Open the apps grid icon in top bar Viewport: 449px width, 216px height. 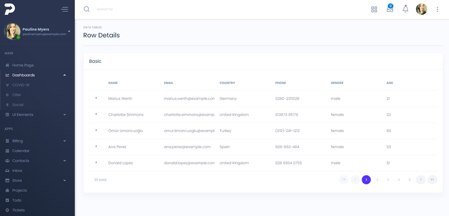tap(374, 10)
